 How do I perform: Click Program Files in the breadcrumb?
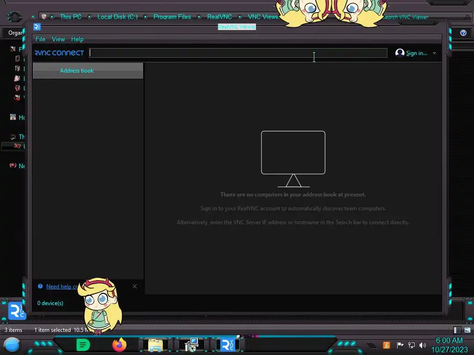(172, 17)
